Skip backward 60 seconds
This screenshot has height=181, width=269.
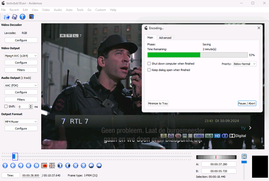pos(91,166)
